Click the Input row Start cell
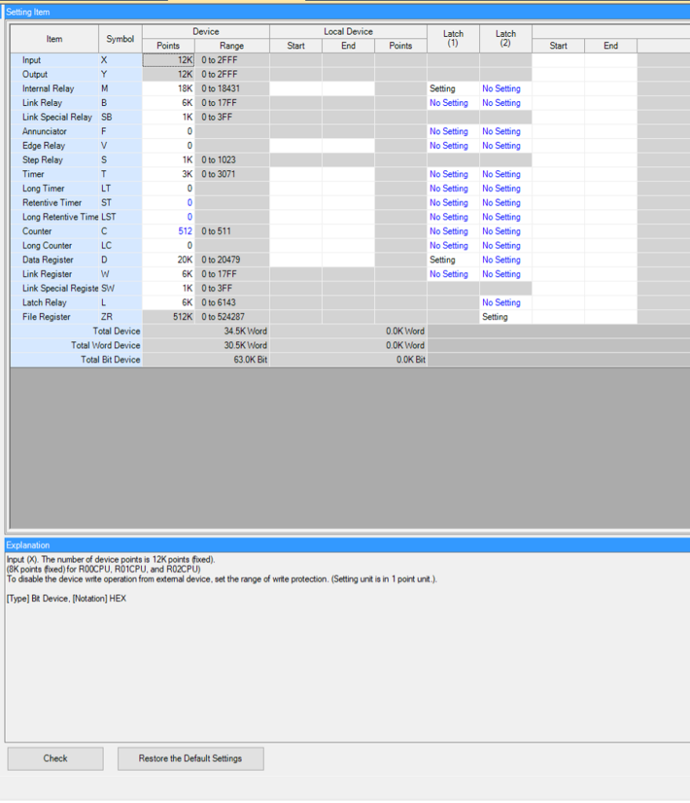The image size is (690, 803). 558,60
